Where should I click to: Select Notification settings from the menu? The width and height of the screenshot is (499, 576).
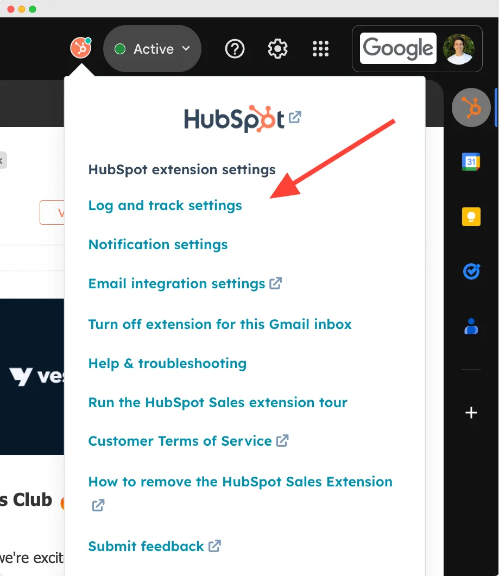pos(157,244)
